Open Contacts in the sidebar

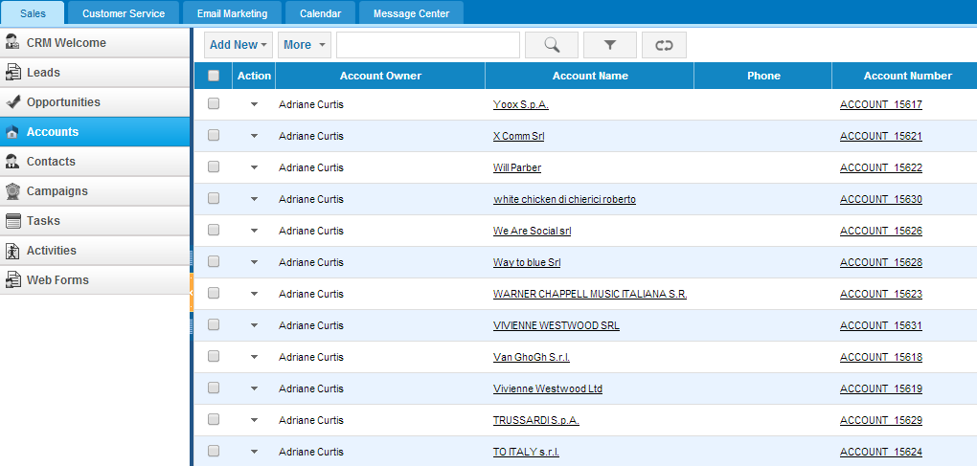[x=95, y=162]
